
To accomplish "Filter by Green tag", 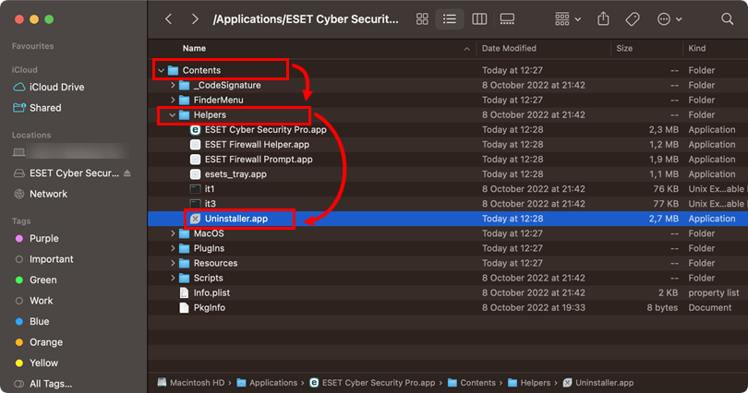I will click(36, 280).
